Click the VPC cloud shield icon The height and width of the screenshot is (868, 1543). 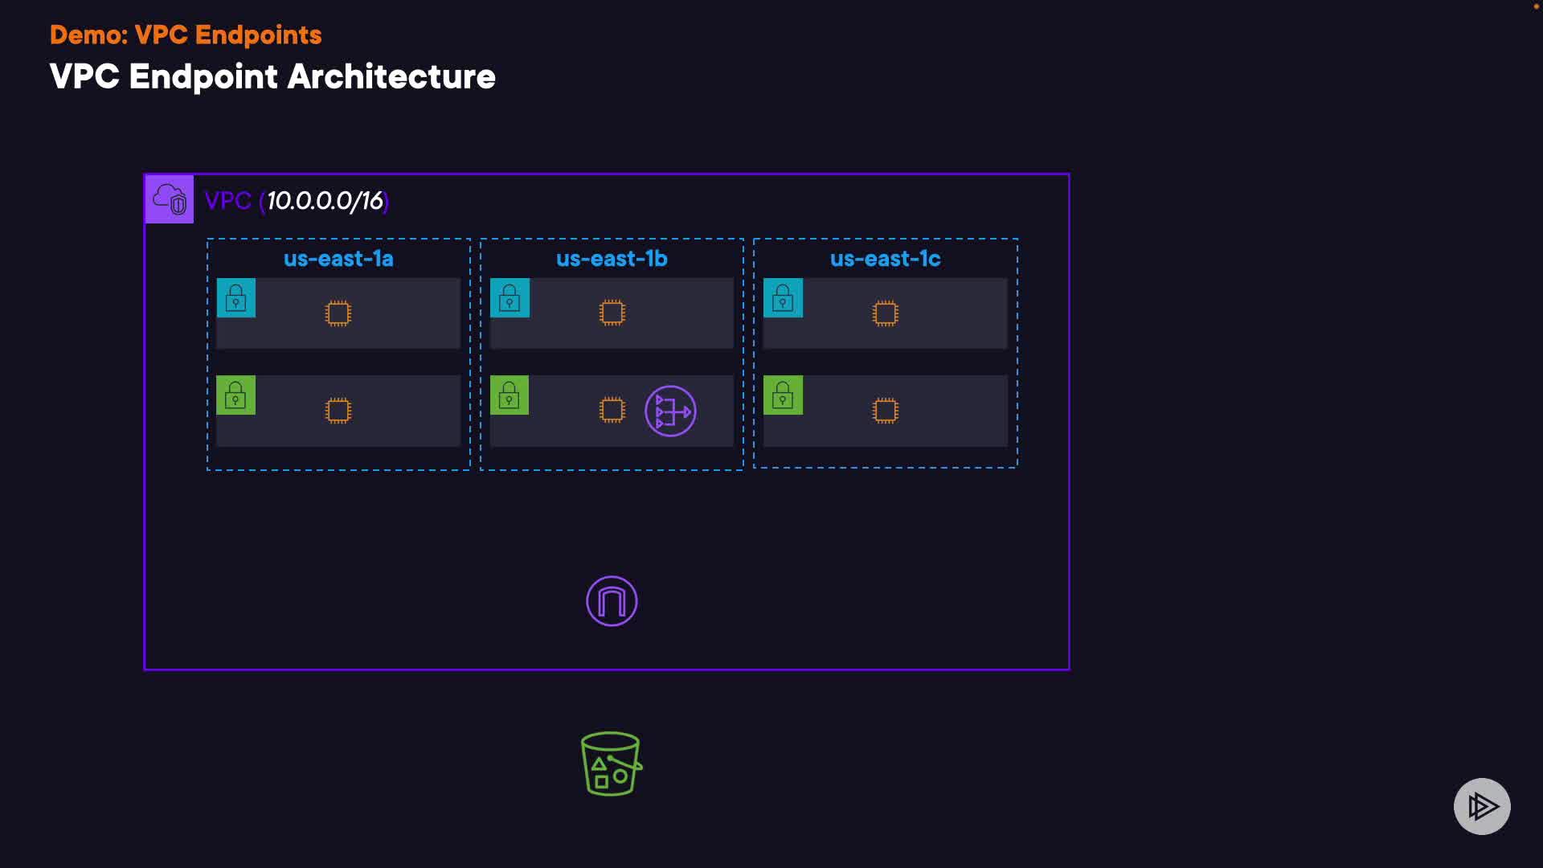[x=169, y=199]
